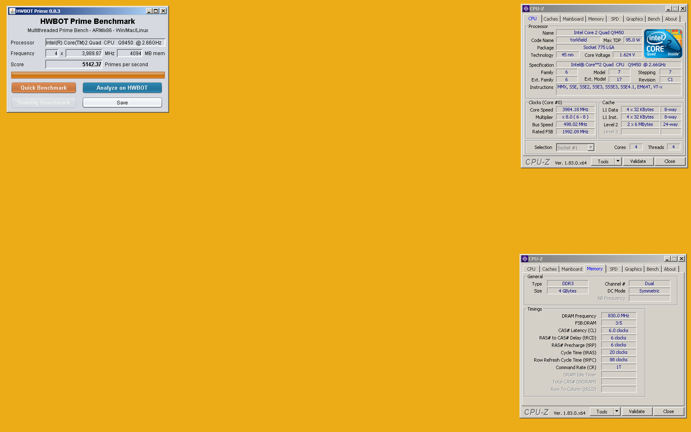691x432 pixels.
Task: Click the Processor name field in HWBOT Prime
Action: (x=105, y=42)
